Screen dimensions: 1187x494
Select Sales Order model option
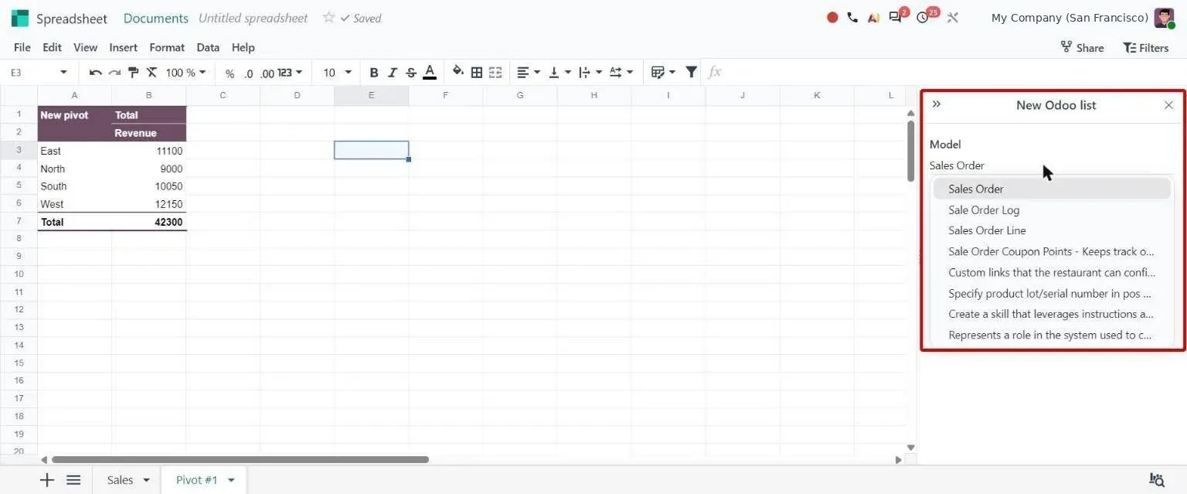[x=1052, y=189]
